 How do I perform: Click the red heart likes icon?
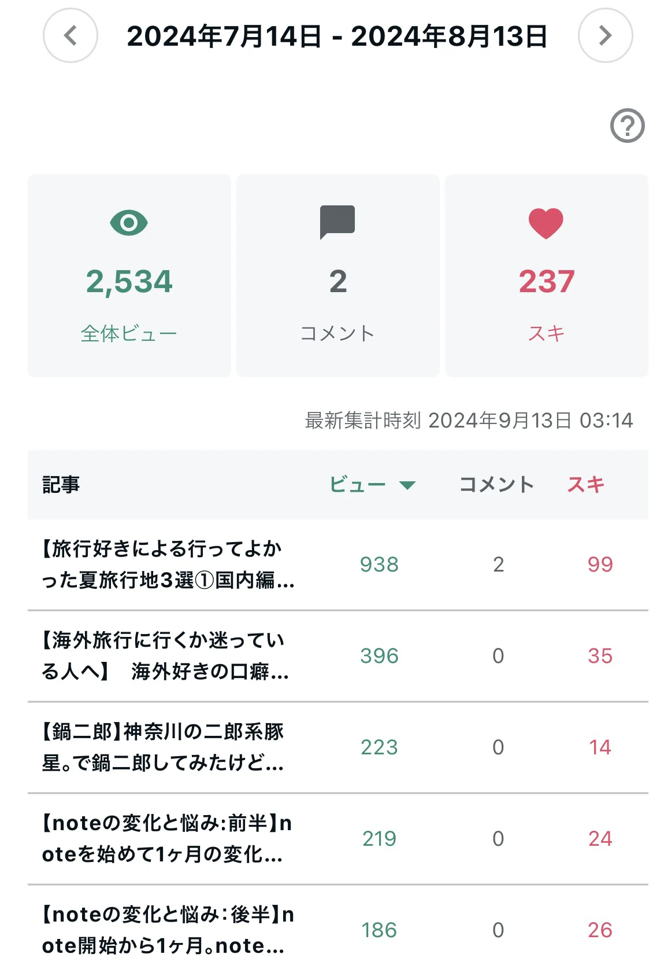point(546,223)
